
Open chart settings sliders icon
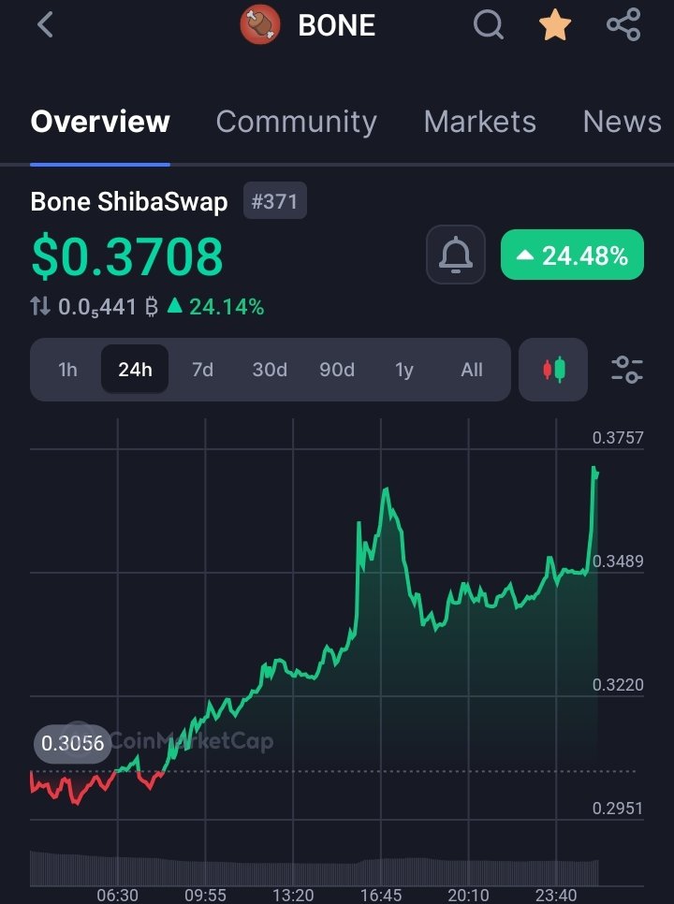point(626,370)
